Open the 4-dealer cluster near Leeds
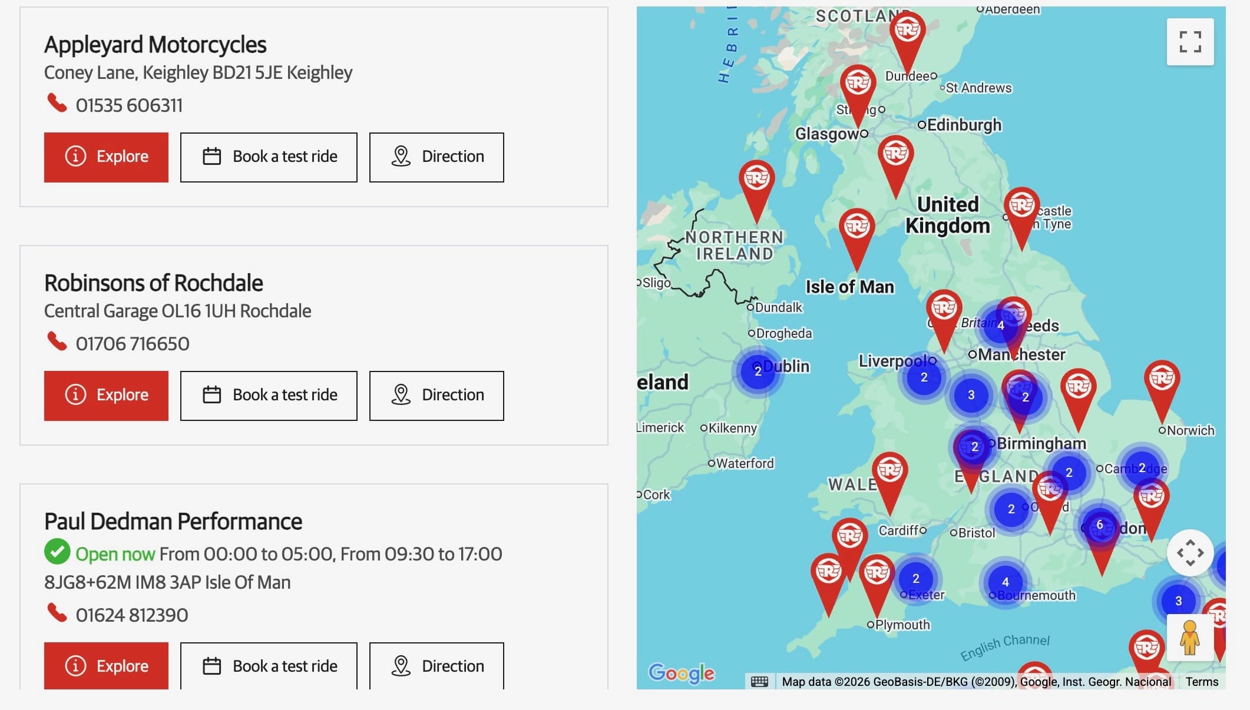The image size is (1250, 710). (x=1000, y=325)
